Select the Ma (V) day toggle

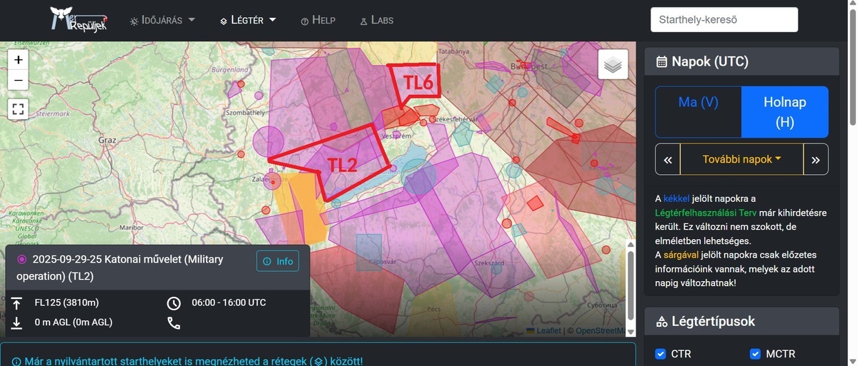(x=699, y=103)
